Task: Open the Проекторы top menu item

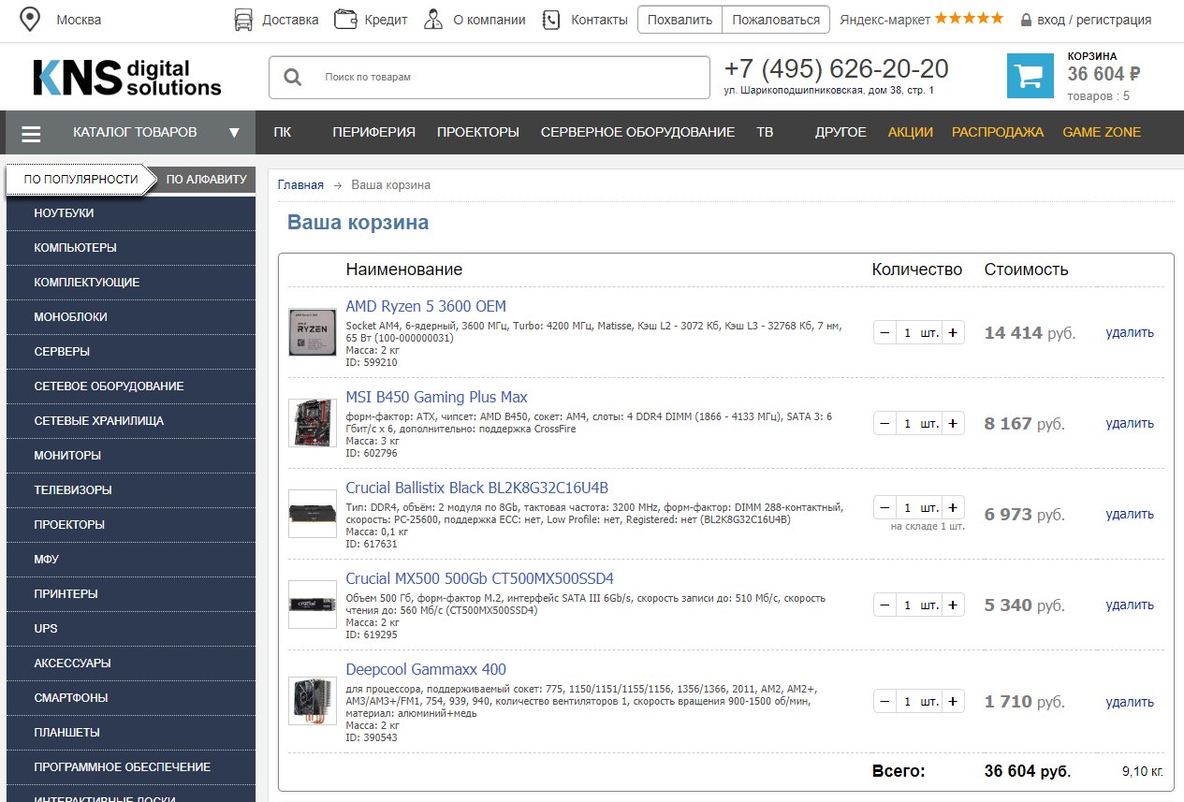Action: pyautogui.click(x=478, y=133)
